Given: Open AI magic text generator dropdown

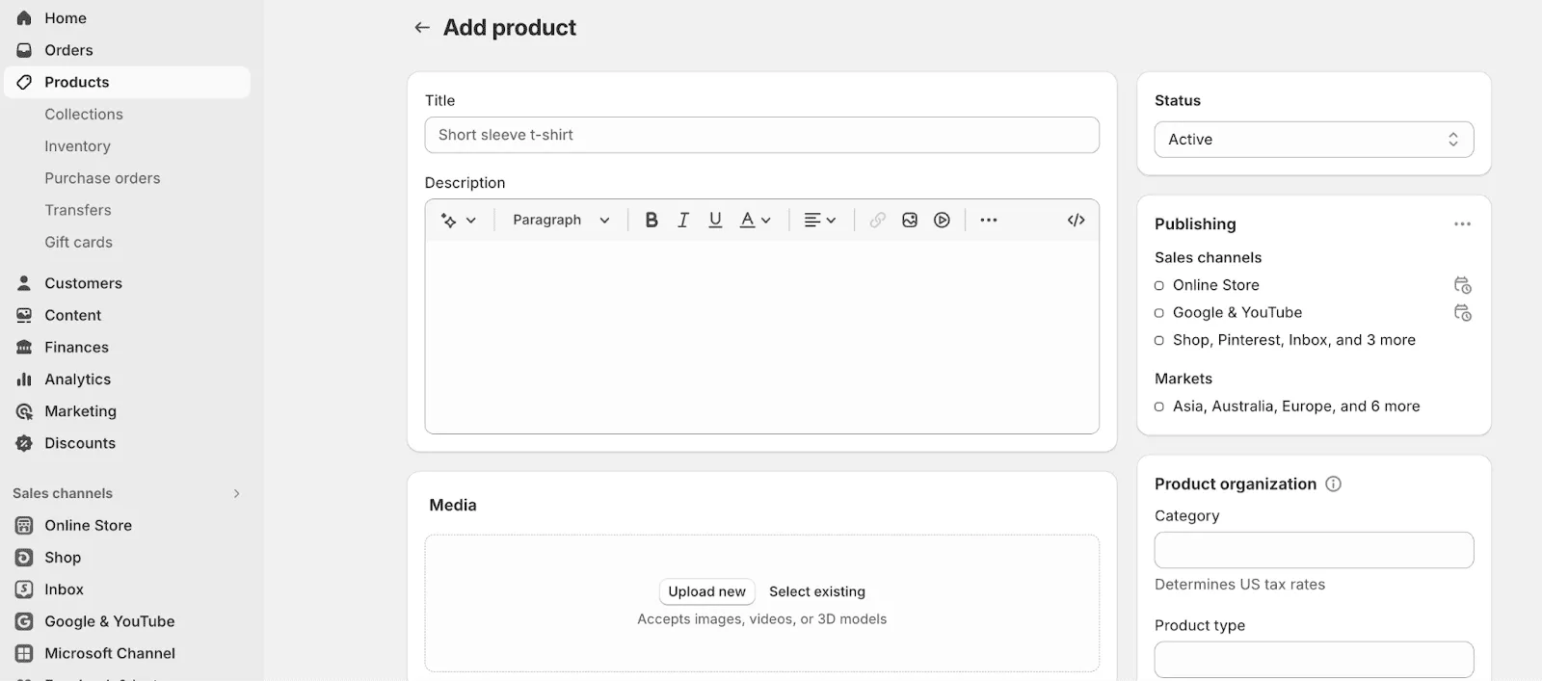Looking at the screenshot, I should pyautogui.click(x=459, y=221).
